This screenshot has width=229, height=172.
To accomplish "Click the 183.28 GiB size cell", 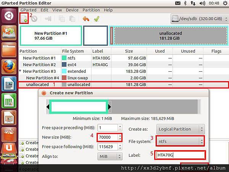I will click(x=136, y=71).
